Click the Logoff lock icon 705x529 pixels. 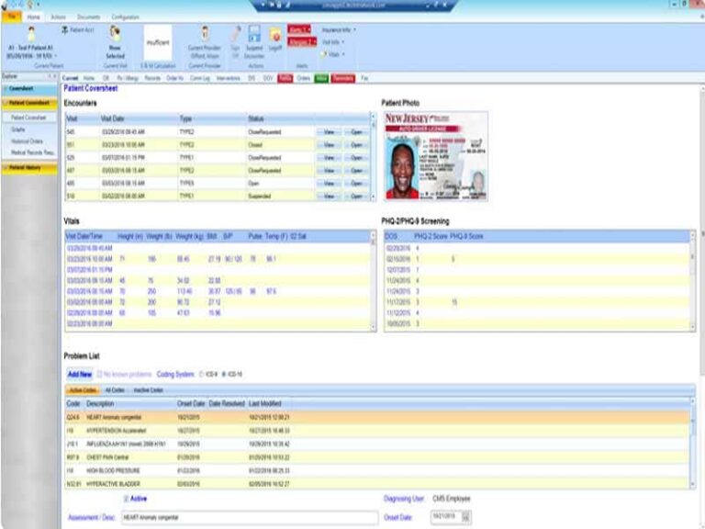pos(275,36)
